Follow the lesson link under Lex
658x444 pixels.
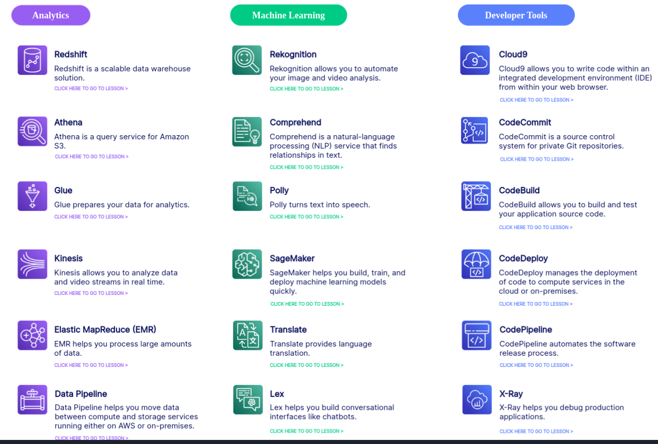(306, 431)
